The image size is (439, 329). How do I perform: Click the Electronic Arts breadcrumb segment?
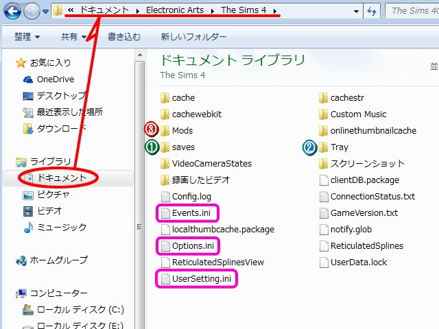pos(175,10)
